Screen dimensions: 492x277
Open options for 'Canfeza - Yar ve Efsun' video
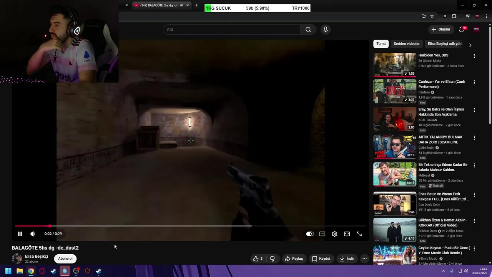click(x=474, y=82)
